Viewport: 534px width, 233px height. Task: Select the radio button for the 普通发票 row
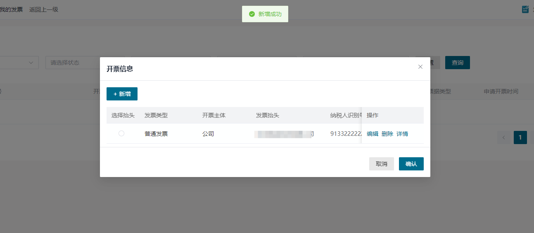point(121,133)
